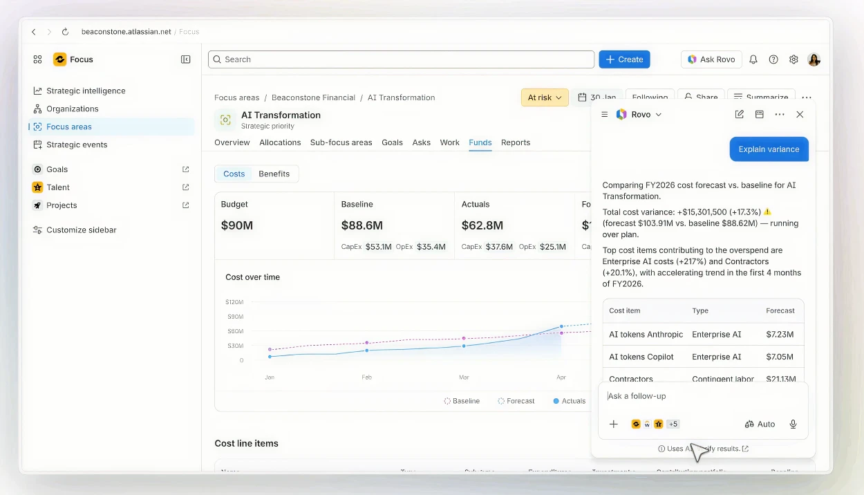This screenshot has height=495, width=864.
Task: Click external link icon next to Talent
Action: (x=185, y=187)
